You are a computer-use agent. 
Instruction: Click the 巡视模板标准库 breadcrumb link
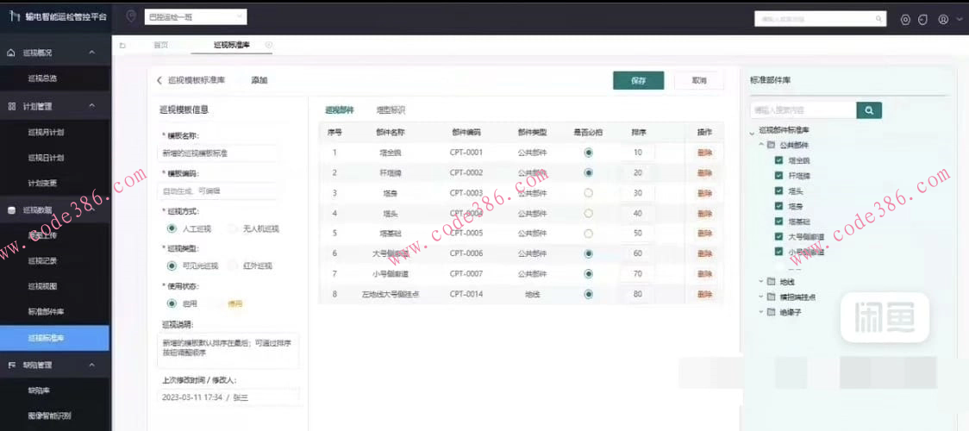point(197,80)
